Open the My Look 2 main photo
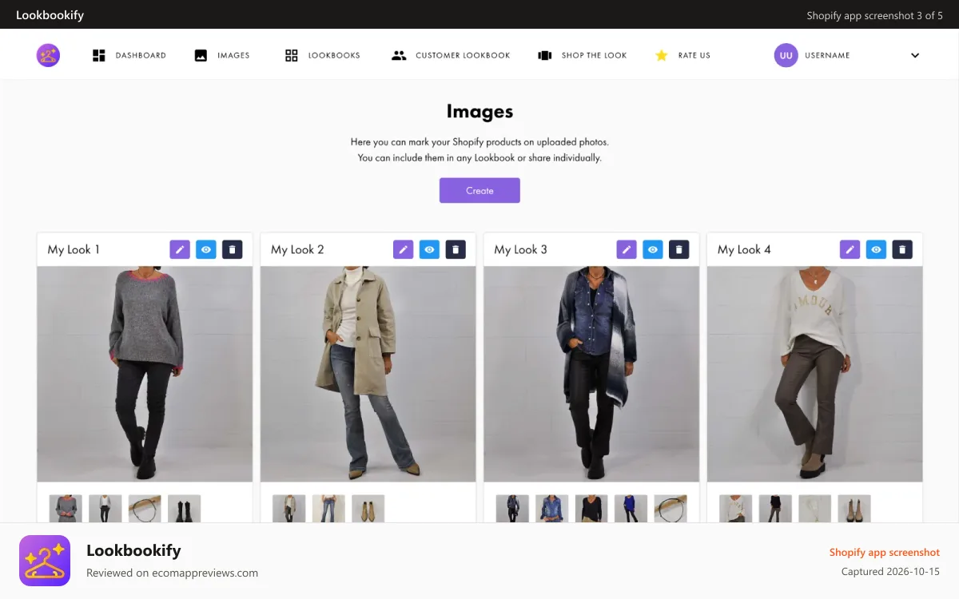The image size is (959, 599). 368,374
